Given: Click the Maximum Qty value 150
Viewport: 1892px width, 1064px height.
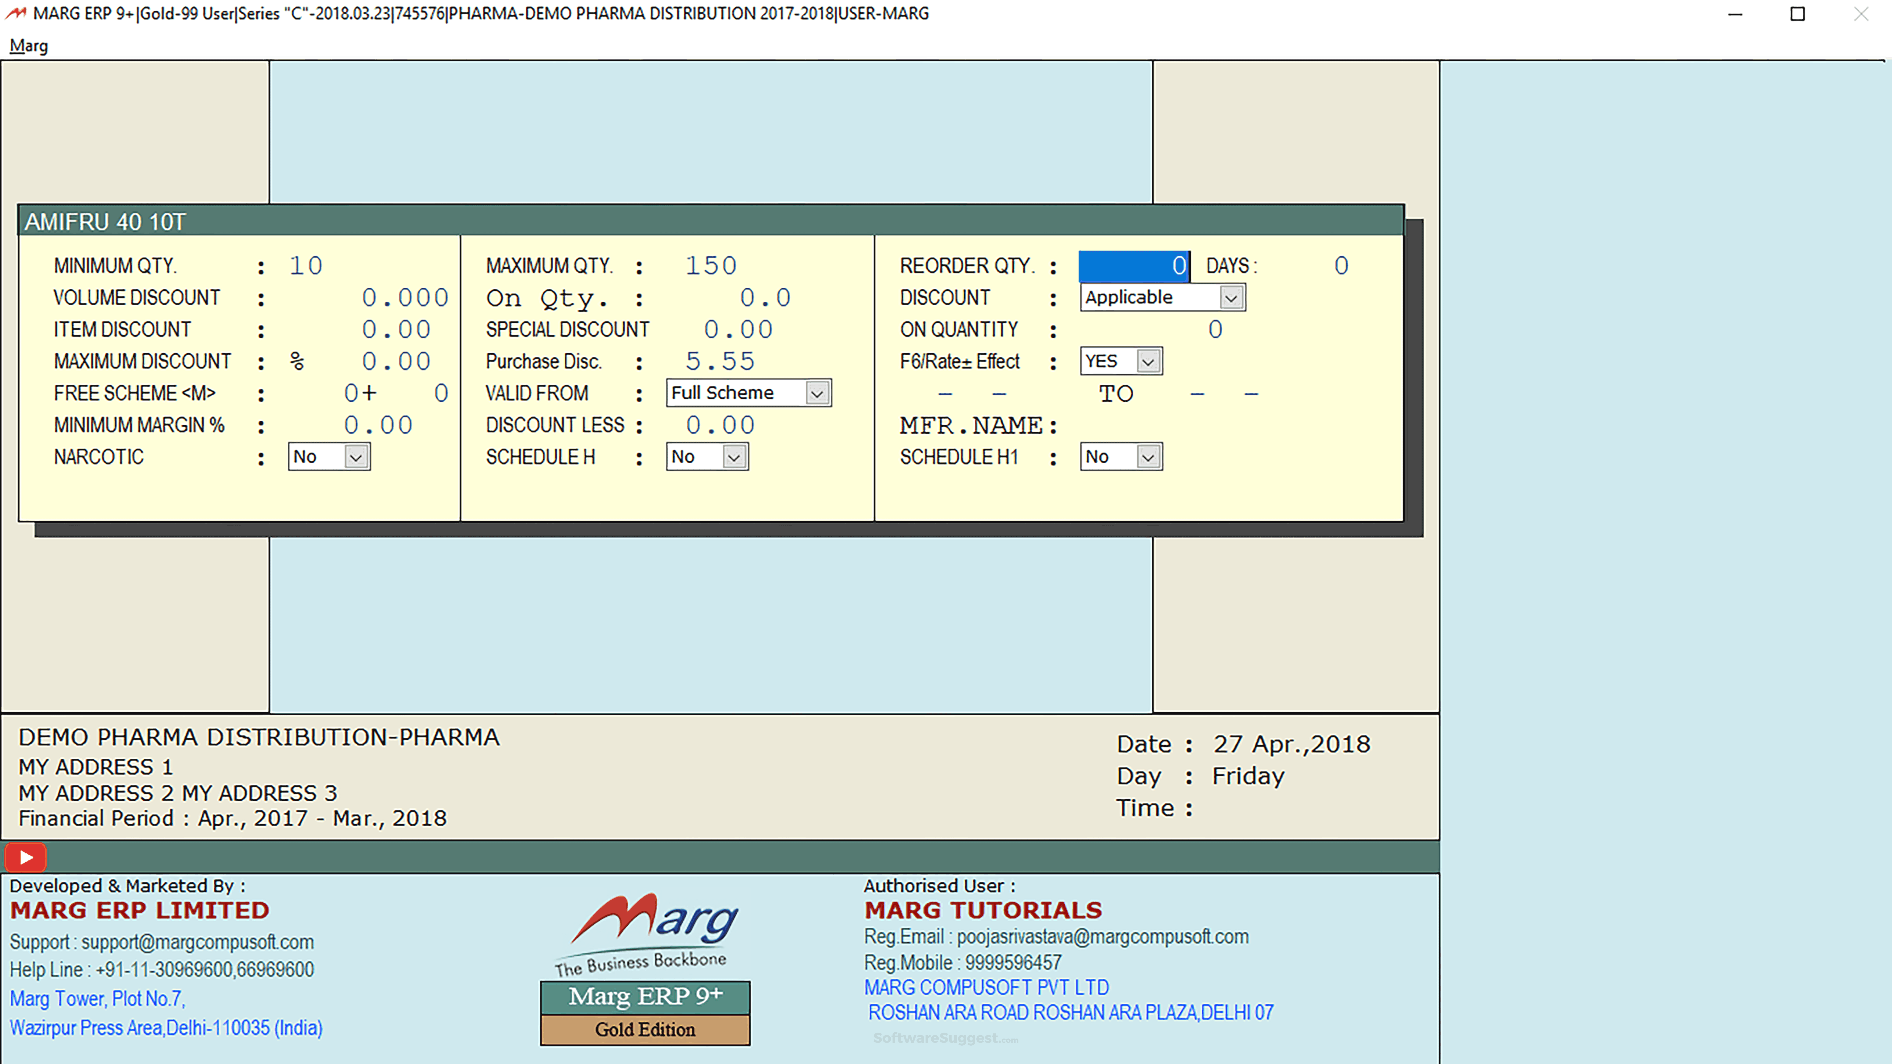Looking at the screenshot, I should coord(710,266).
